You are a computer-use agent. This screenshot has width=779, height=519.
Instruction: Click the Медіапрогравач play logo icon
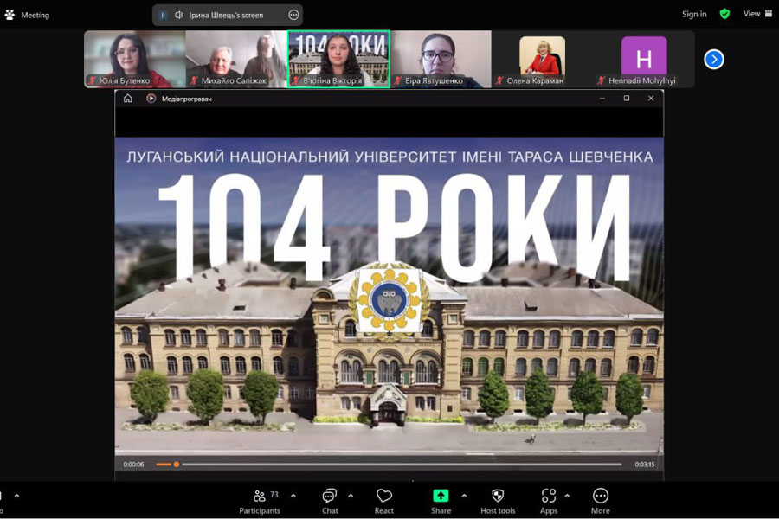(151, 99)
